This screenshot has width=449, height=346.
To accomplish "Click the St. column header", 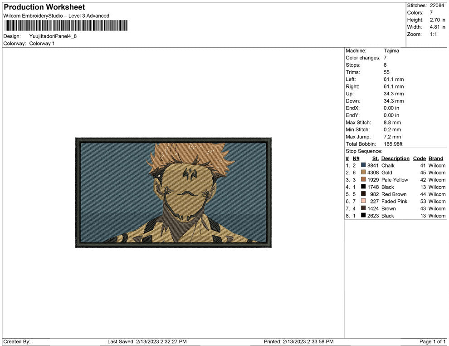I will tap(376, 158).
